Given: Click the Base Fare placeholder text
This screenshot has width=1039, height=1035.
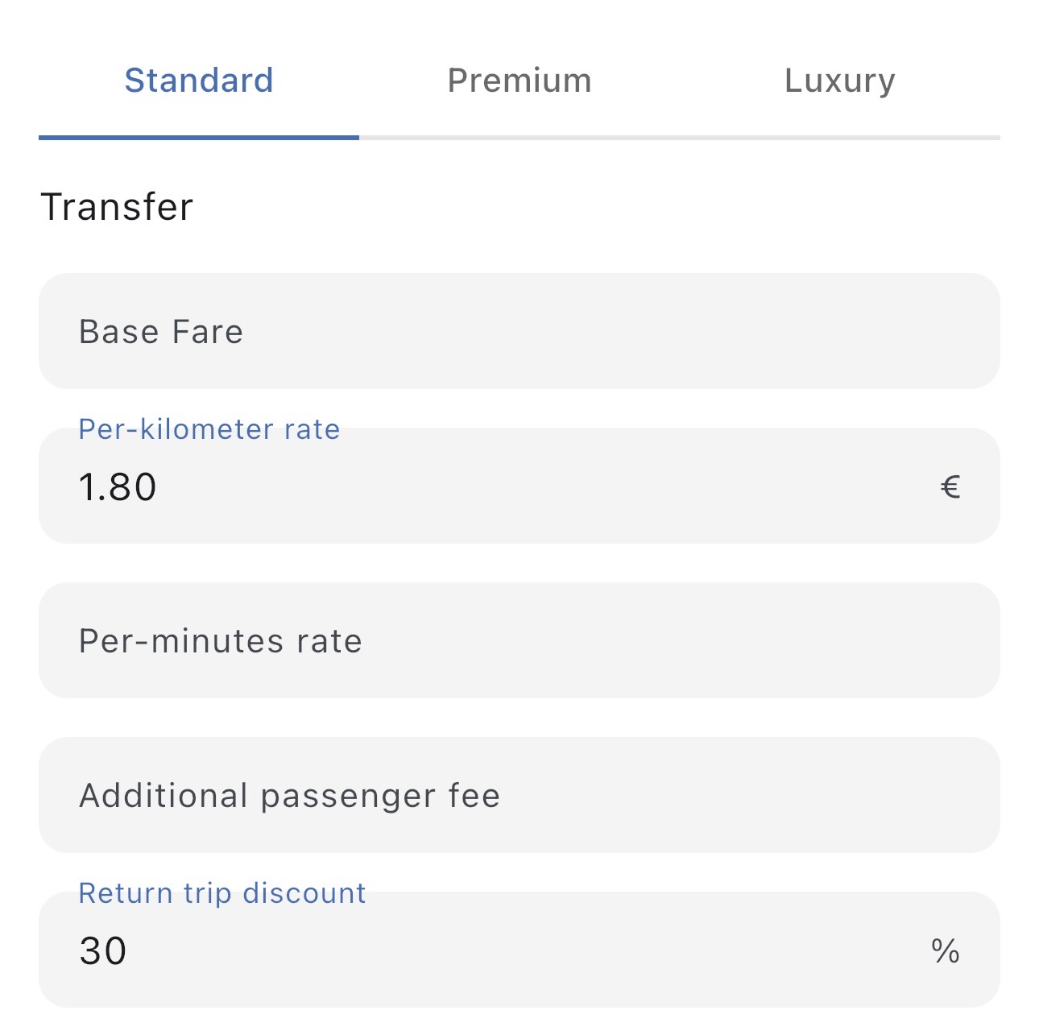Looking at the screenshot, I should click(160, 330).
